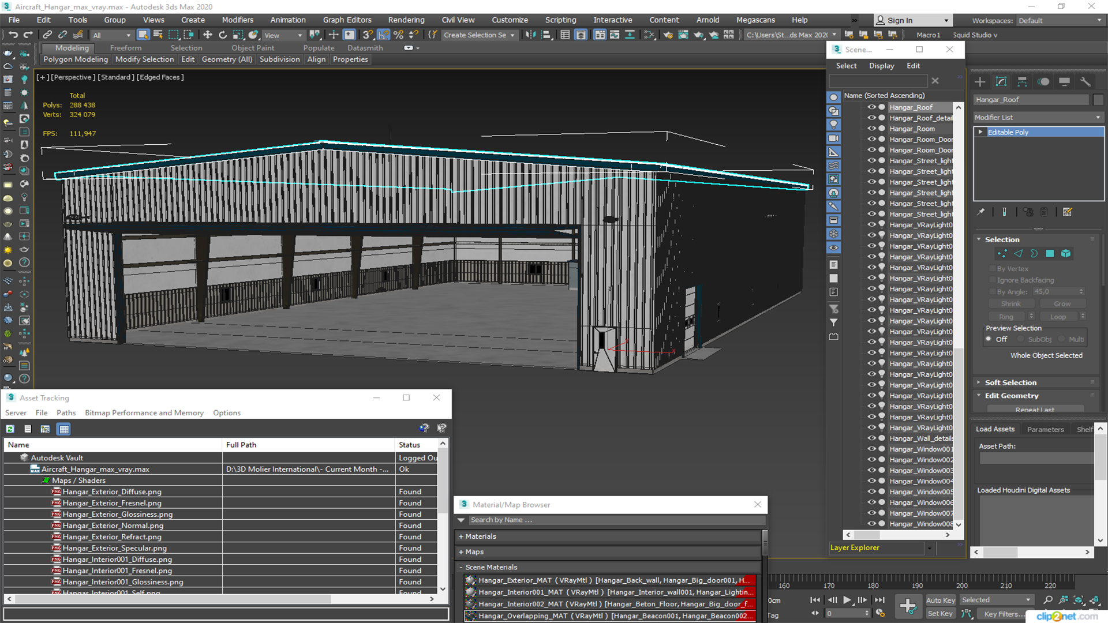Click the Polygon Modeling ribbon button
This screenshot has height=623, width=1108.
coord(76,59)
